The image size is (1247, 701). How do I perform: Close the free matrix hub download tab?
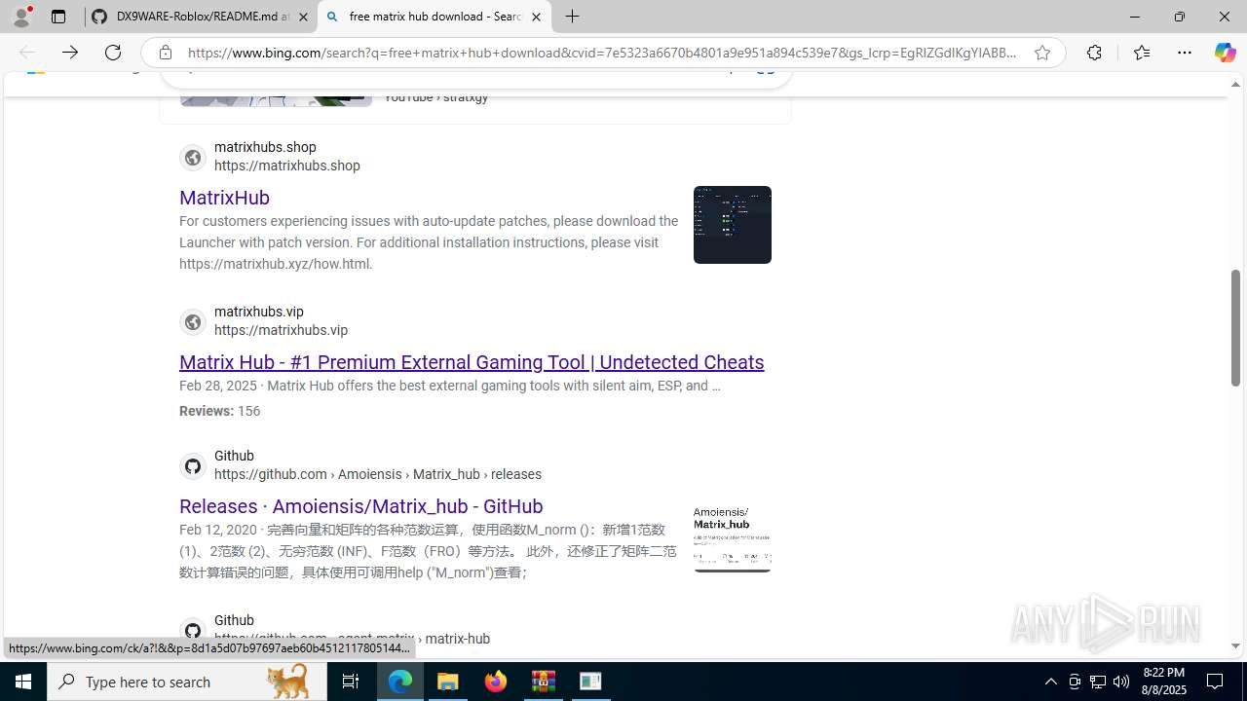536,17
